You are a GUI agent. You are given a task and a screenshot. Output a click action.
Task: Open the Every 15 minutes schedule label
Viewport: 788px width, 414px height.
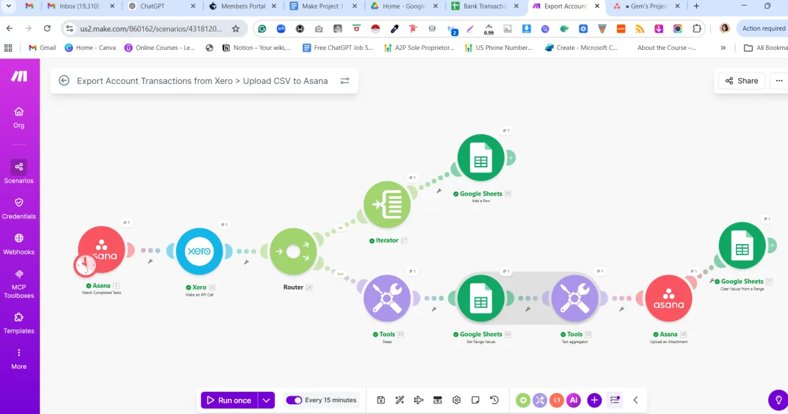pyautogui.click(x=330, y=400)
